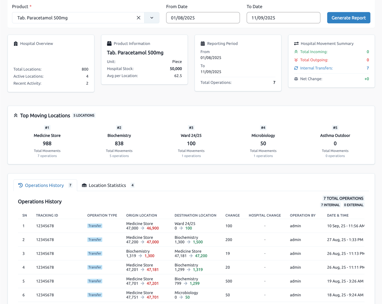This screenshot has width=382, height=304.
Task: Select the red Total Outgoing chevrons icon
Action: point(296,60)
